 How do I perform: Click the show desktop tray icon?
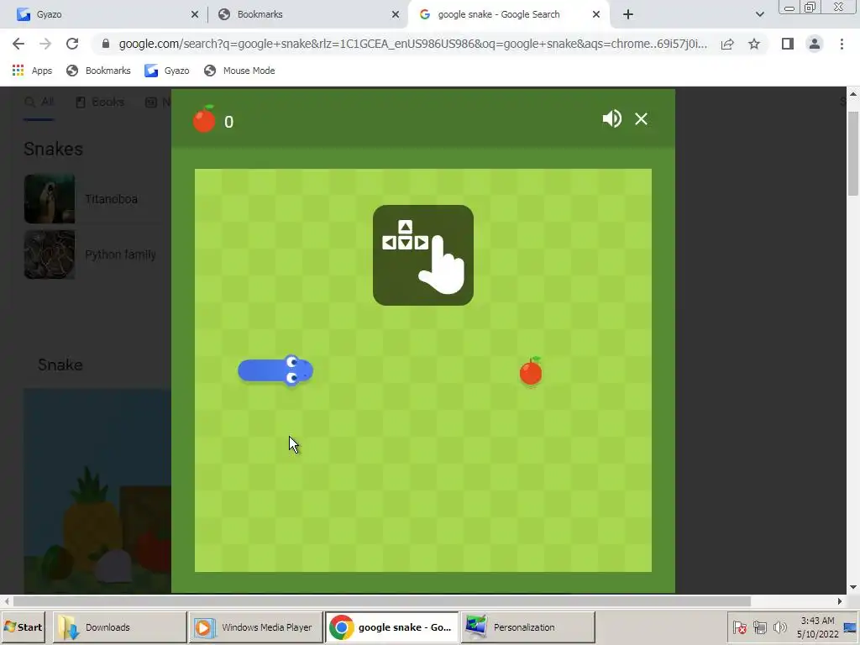(x=850, y=627)
